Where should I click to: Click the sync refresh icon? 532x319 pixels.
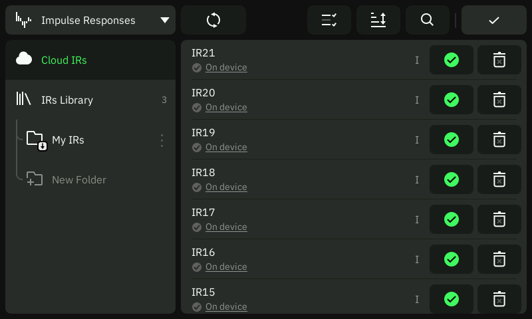(213, 20)
